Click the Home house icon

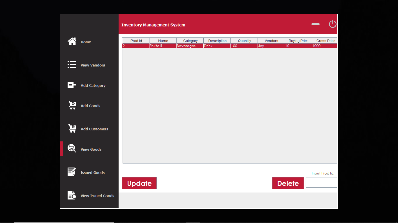coord(72,41)
